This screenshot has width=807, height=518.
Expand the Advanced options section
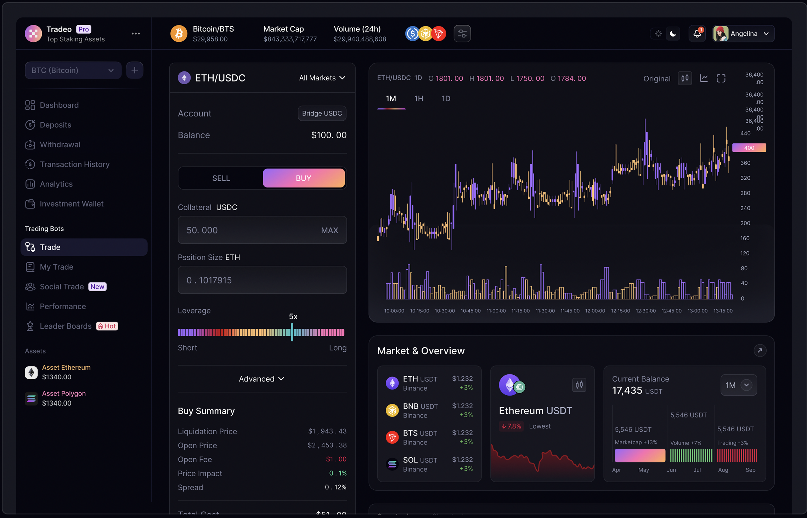click(262, 379)
